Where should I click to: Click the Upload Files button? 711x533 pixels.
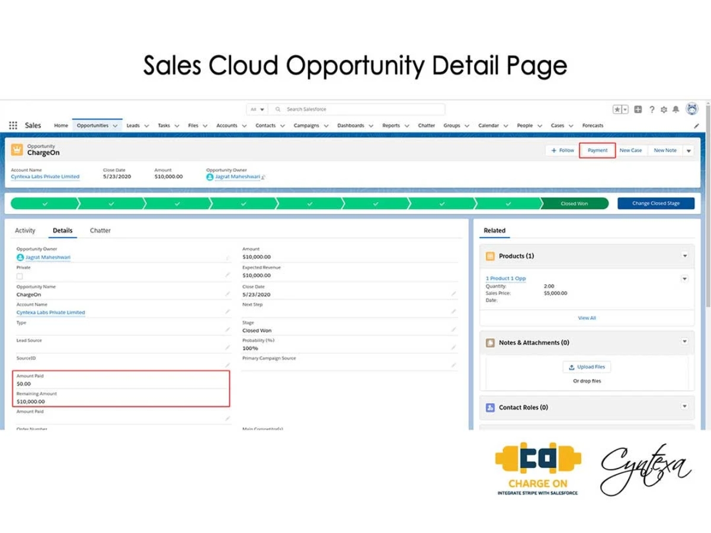coord(587,367)
